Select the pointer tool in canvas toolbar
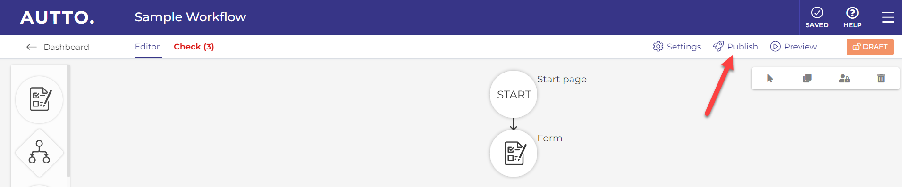The width and height of the screenshot is (902, 187). pyautogui.click(x=770, y=78)
